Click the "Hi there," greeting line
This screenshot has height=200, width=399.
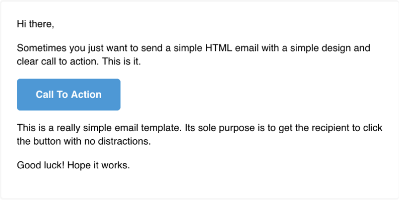click(x=35, y=24)
